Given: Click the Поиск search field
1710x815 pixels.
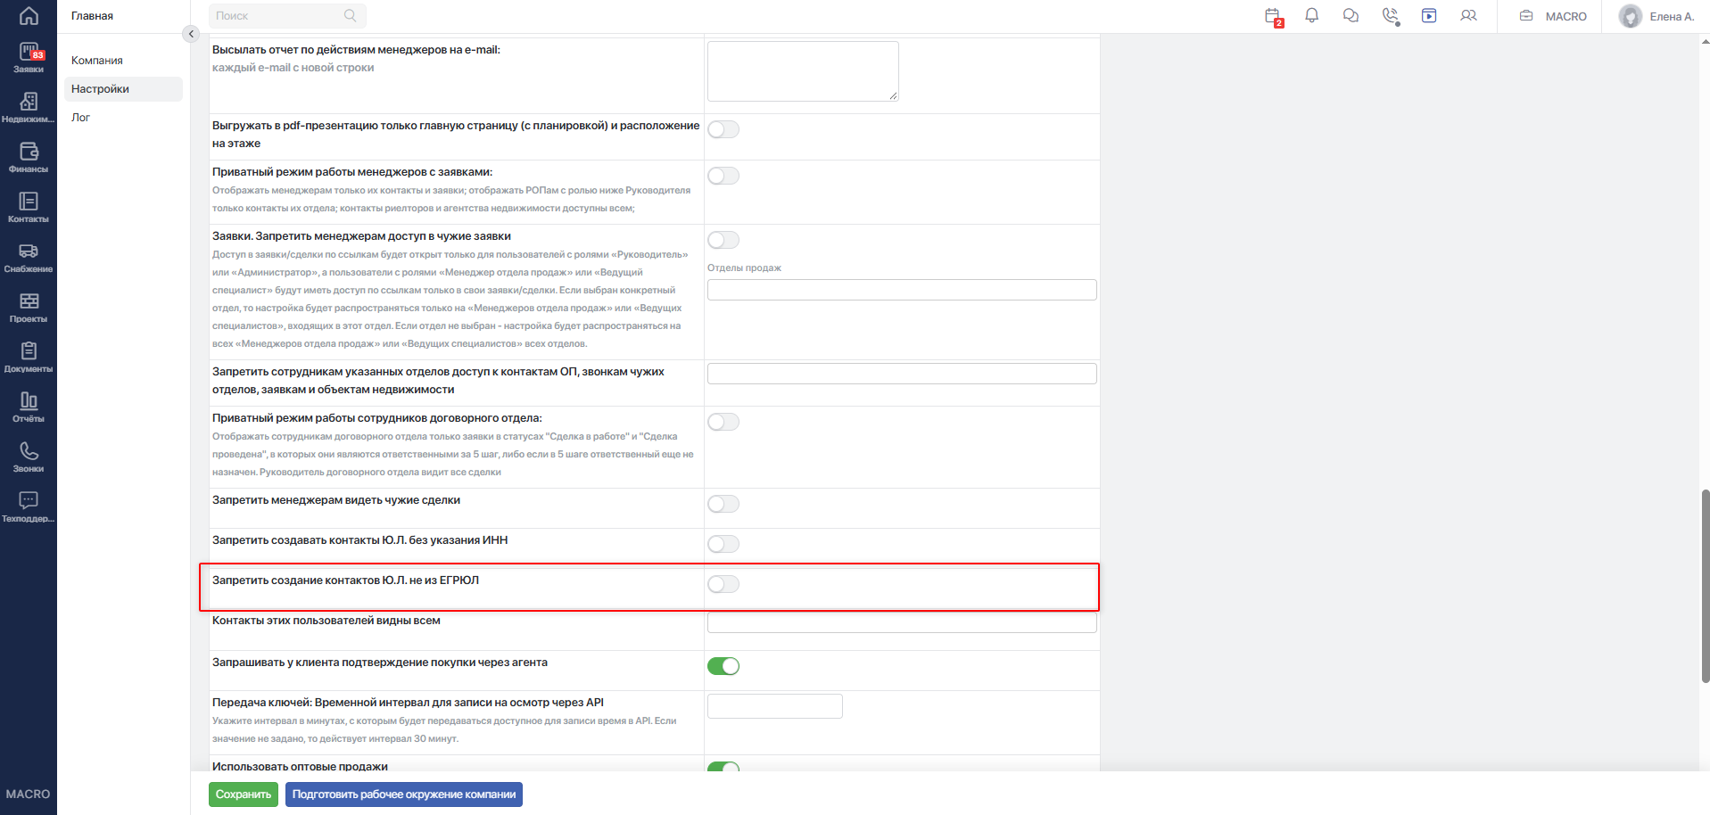Looking at the screenshot, I should click(287, 16).
